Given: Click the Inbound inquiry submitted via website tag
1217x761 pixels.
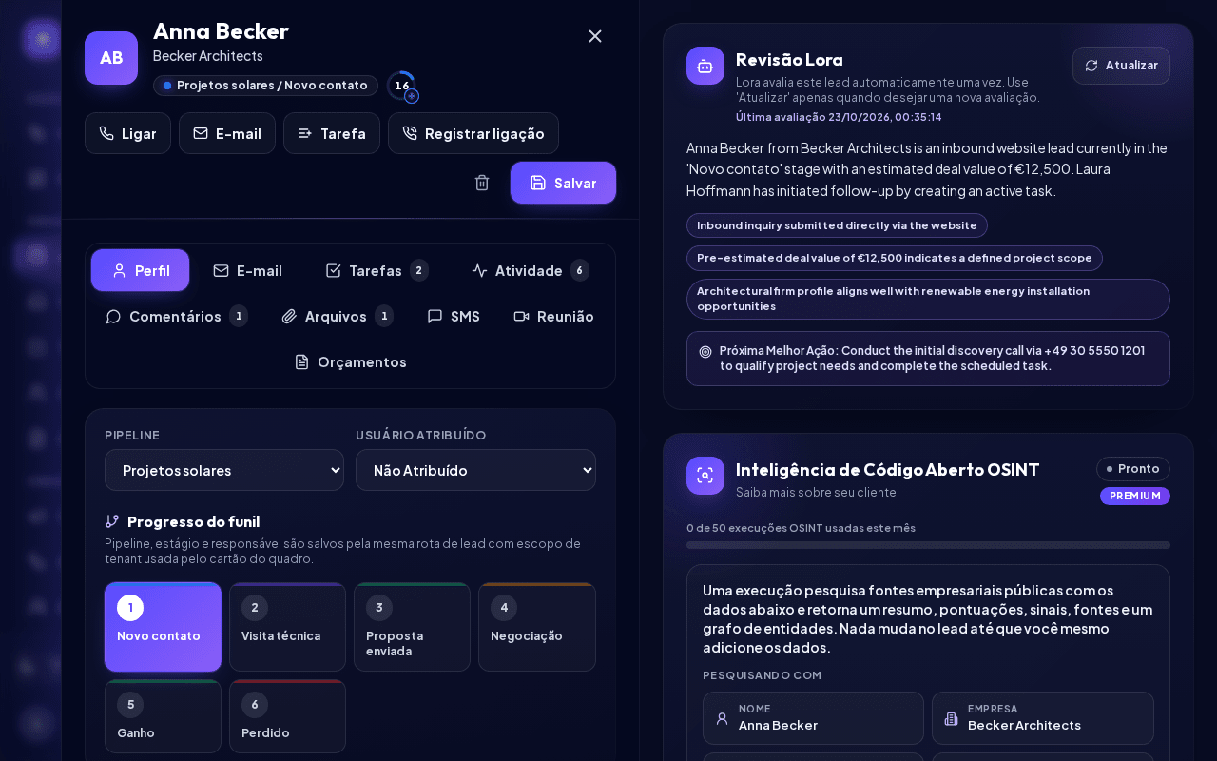Looking at the screenshot, I should pyautogui.click(x=837, y=225).
